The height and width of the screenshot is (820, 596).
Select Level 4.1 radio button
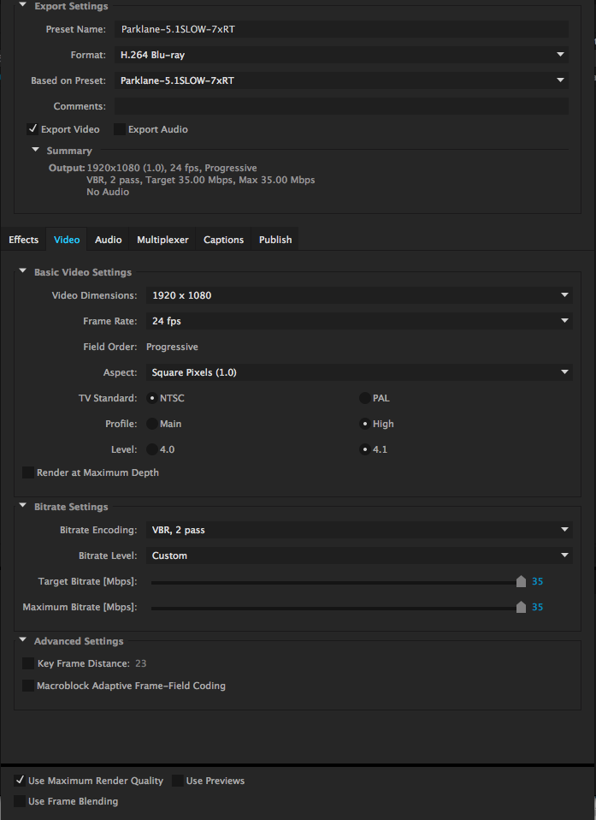(x=364, y=449)
